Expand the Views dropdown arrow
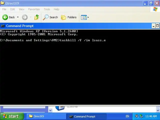Image resolution: width=160 pixels, height=120 pixels. (x=88, y=17)
